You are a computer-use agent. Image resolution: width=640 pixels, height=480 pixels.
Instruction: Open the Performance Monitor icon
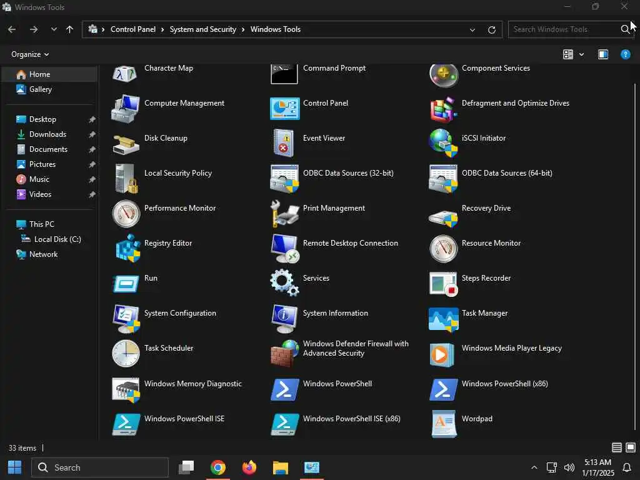coord(126,214)
